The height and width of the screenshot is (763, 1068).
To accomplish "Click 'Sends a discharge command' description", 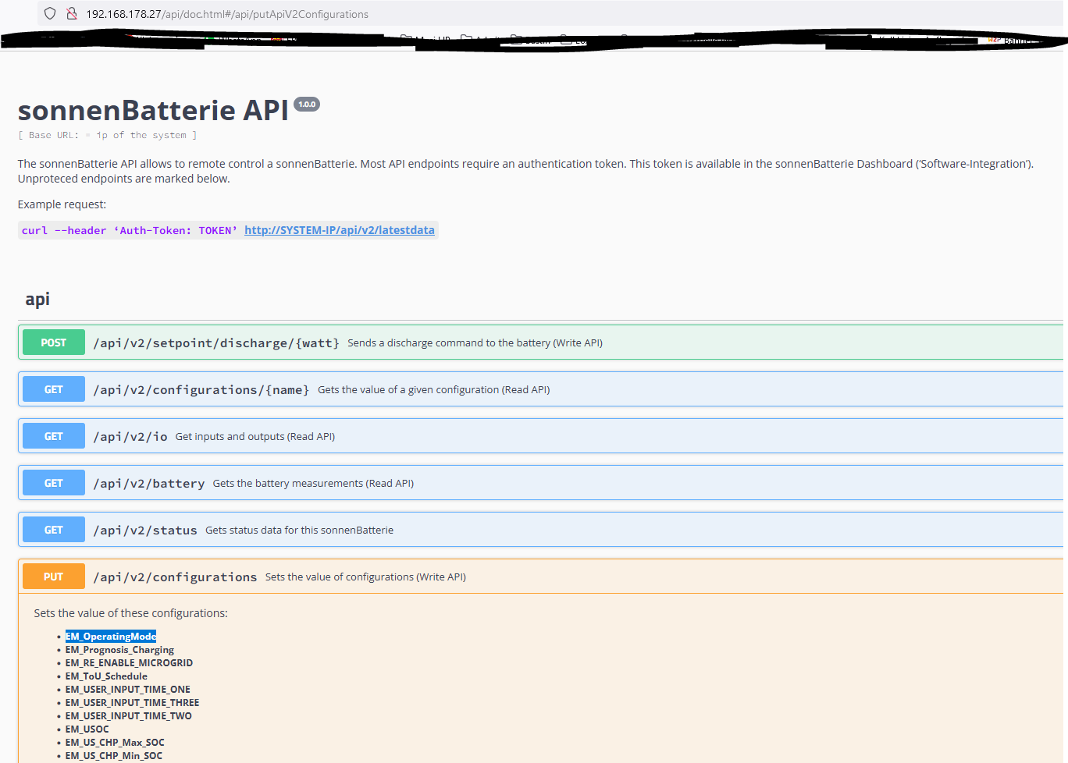I will (x=475, y=342).
